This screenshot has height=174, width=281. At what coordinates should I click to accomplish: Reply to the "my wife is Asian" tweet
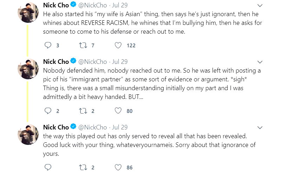[x=48, y=45]
